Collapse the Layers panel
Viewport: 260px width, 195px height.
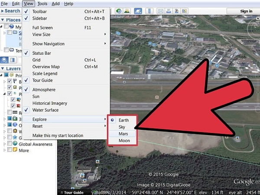click(3, 69)
